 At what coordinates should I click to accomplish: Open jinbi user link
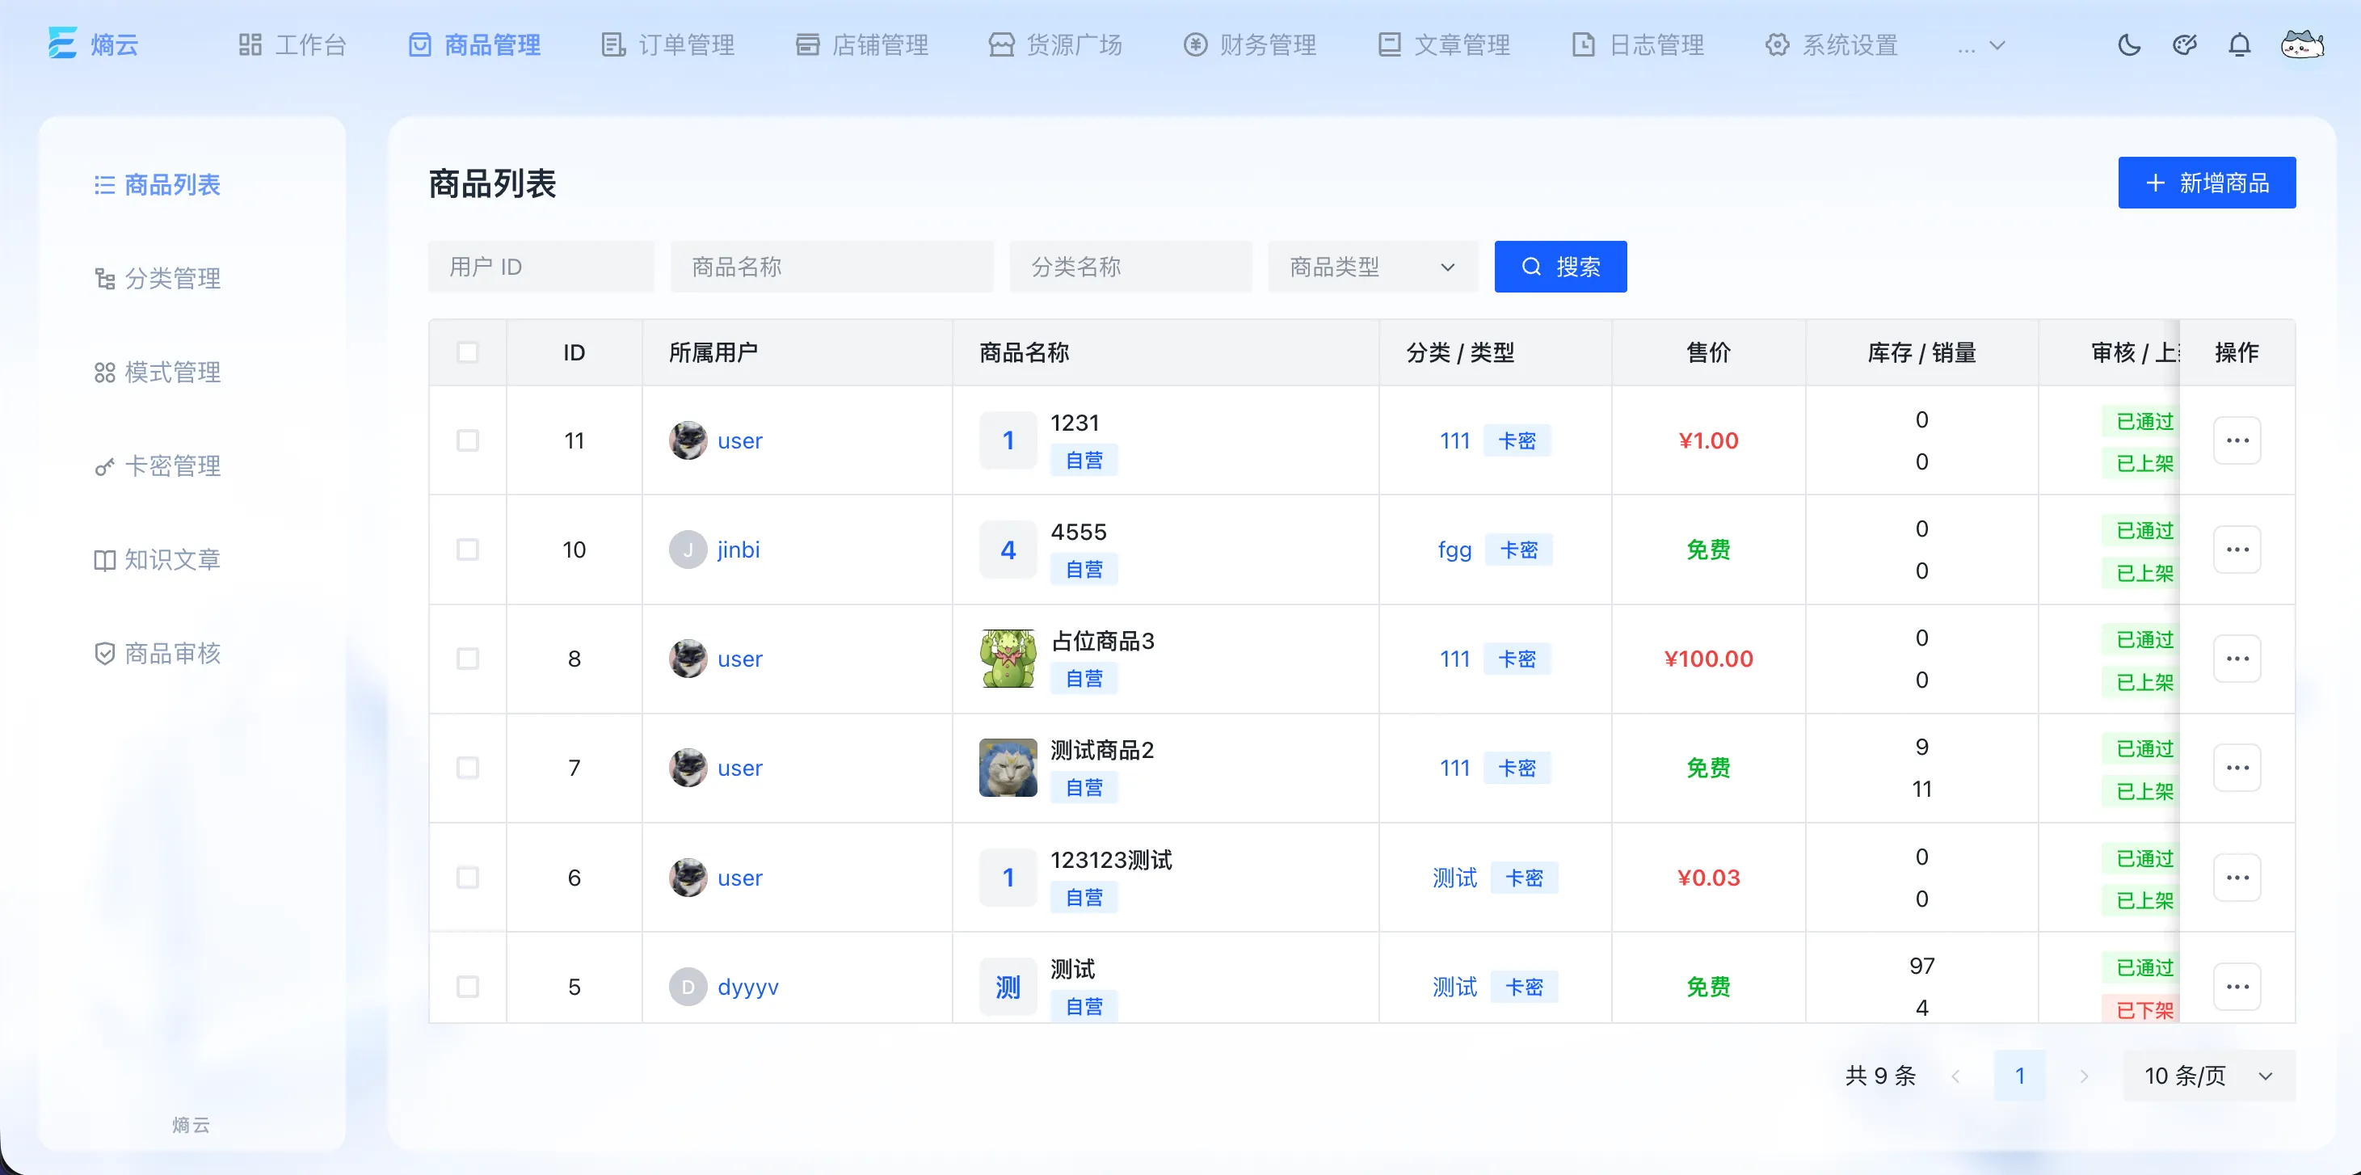click(738, 549)
